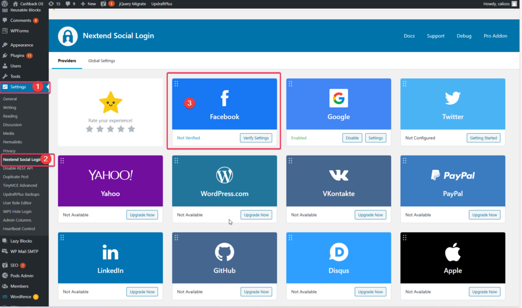Click the GitHub octocat logo
522x308 pixels.
pyautogui.click(x=224, y=252)
